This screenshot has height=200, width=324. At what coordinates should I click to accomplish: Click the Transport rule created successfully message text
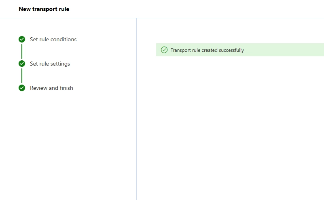(x=207, y=50)
